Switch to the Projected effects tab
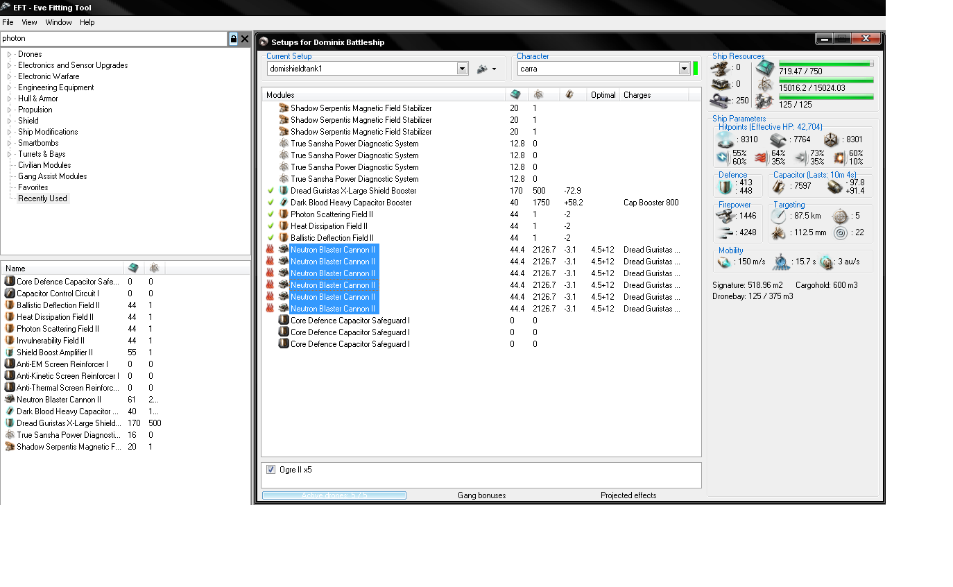The width and height of the screenshot is (953, 587). click(x=628, y=495)
